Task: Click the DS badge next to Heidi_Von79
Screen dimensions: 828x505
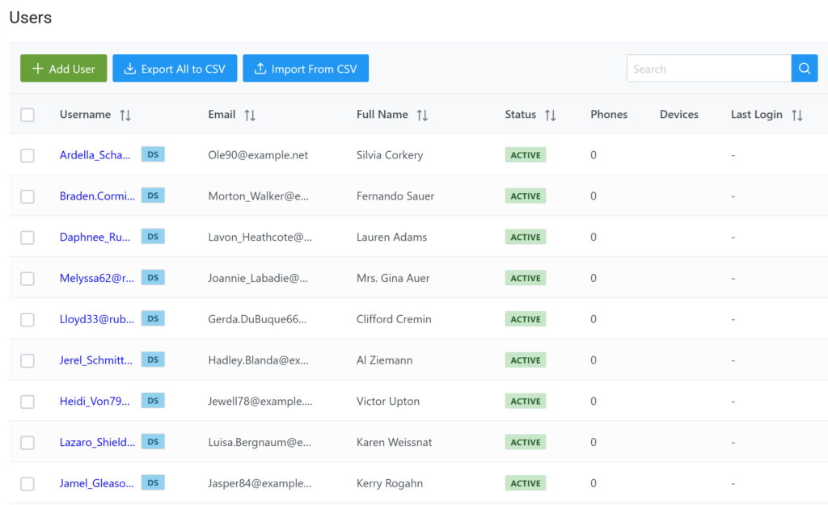Action: pyautogui.click(x=153, y=400)
